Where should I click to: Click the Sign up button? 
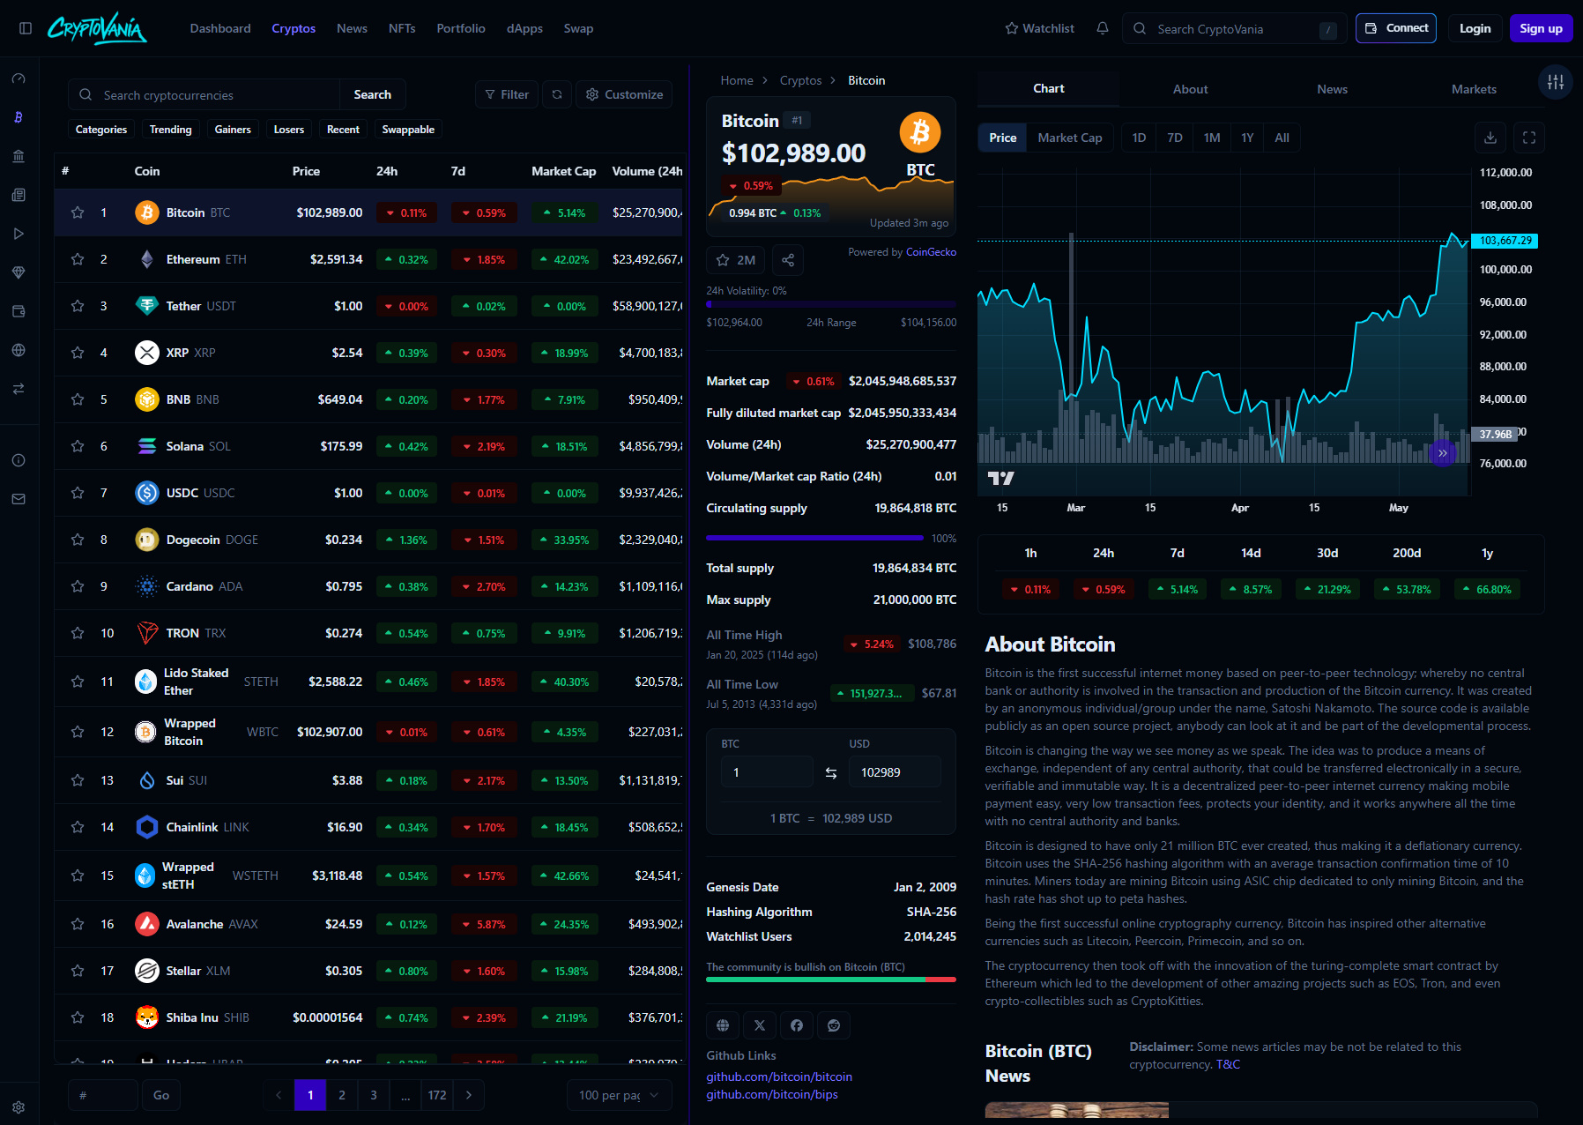pyautogui.click(x=1541, y=28)
